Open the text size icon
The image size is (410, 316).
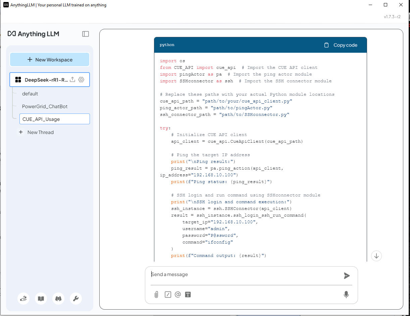[x=188, y=295]
